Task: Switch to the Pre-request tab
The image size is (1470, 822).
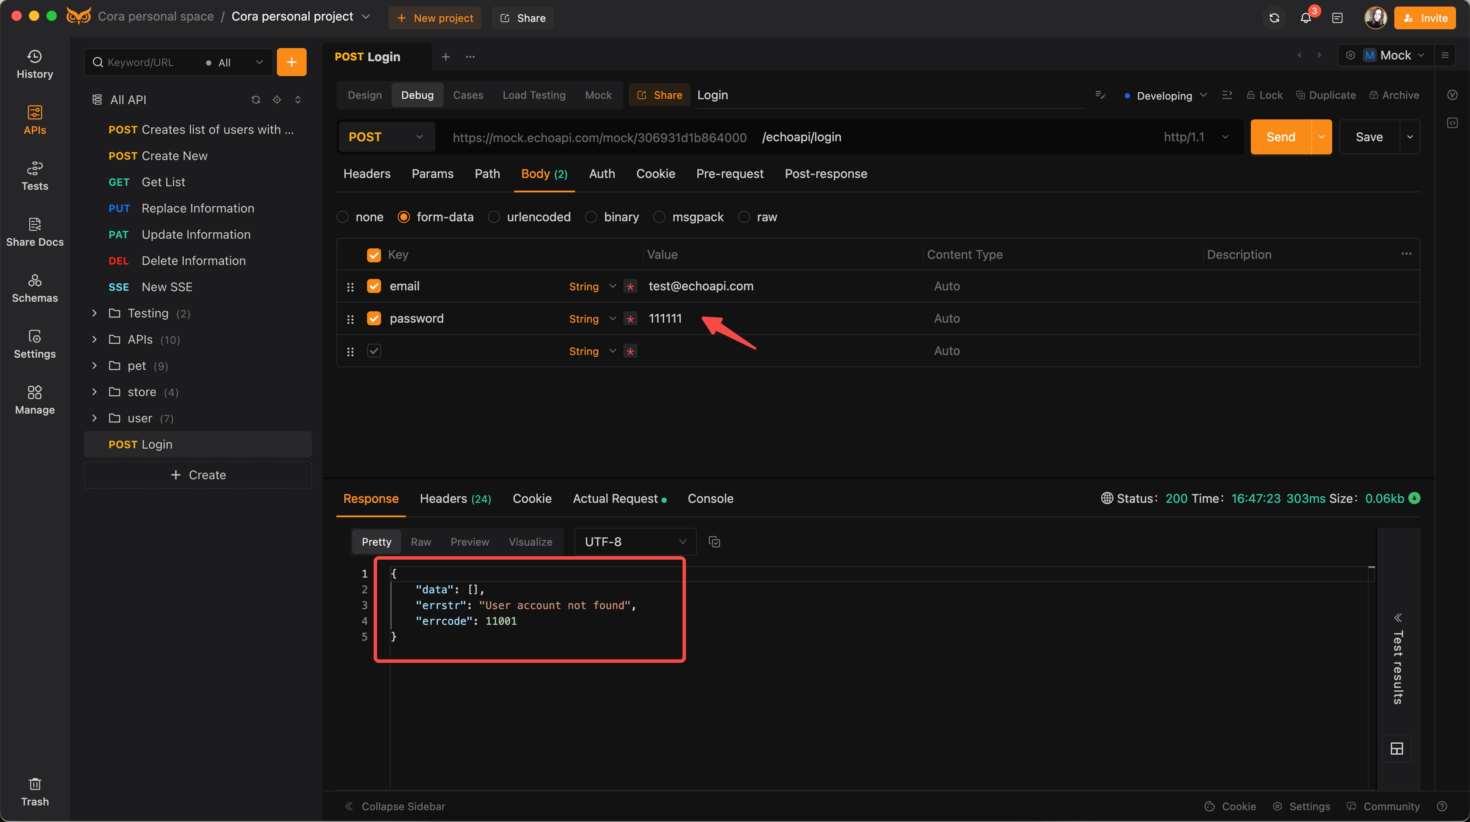Action: pyautogui.click(x=729, y=172)
